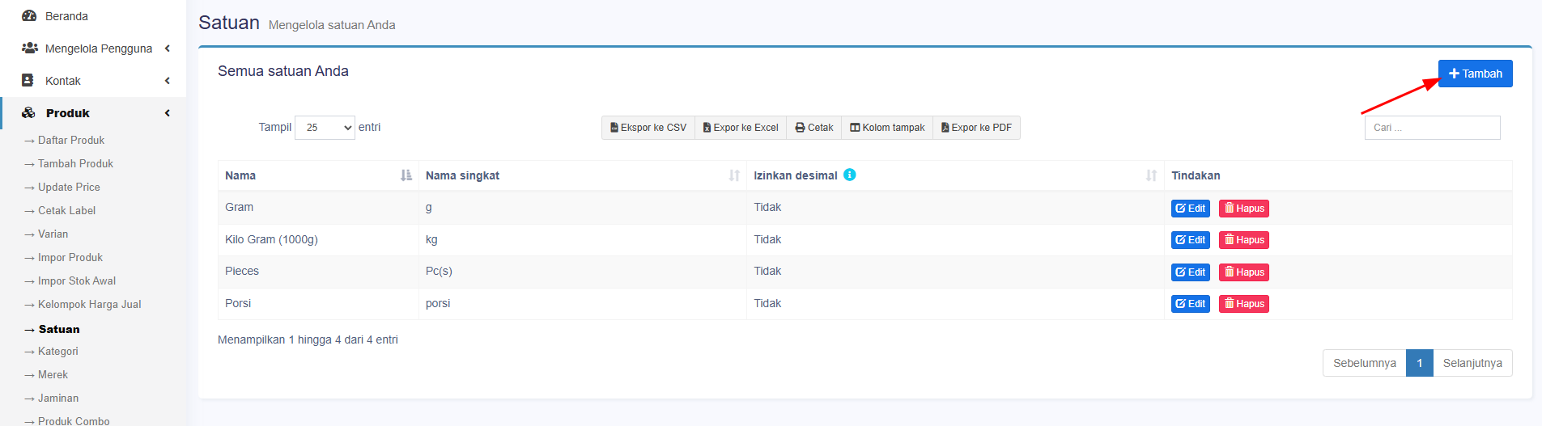Click Tidak in the Gram row
This screenshot has width=1542, height=426.
(767, 207)
